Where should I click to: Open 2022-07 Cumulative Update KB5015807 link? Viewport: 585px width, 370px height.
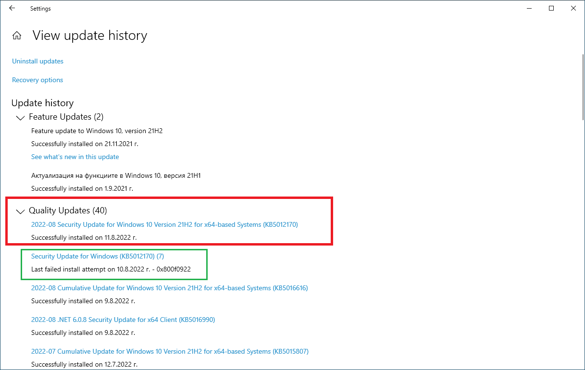170,351
